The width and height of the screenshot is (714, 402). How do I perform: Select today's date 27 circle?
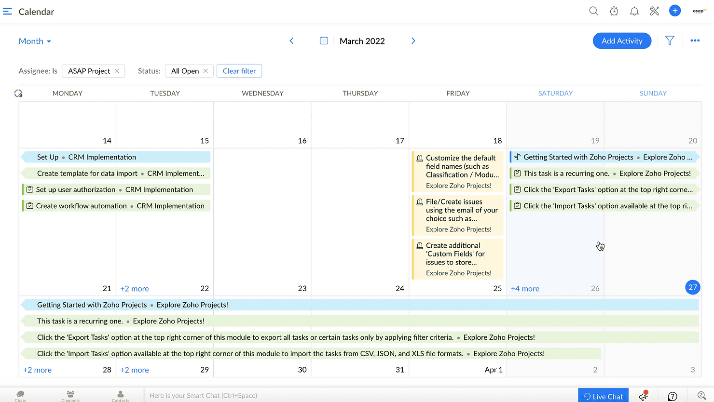coord(693,287)
